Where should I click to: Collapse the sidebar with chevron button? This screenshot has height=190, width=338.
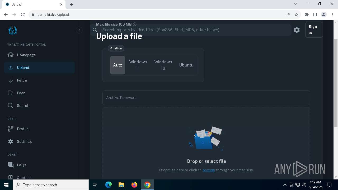click(79, 30)
